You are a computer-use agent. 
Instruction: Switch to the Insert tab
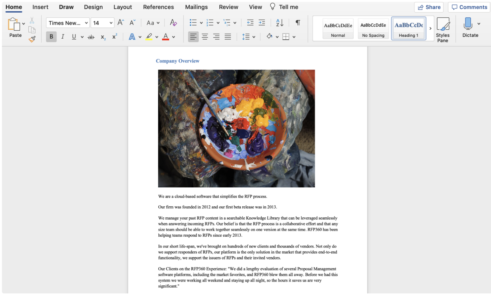click(40, 7)
